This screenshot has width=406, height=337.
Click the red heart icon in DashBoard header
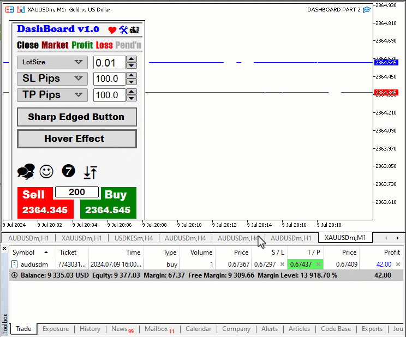pos(112,30)
